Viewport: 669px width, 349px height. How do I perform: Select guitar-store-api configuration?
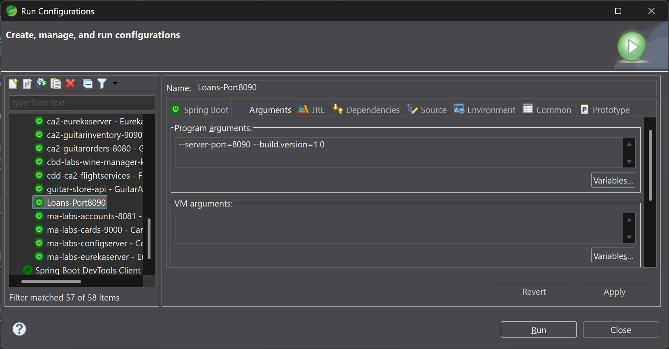point(88,189)
